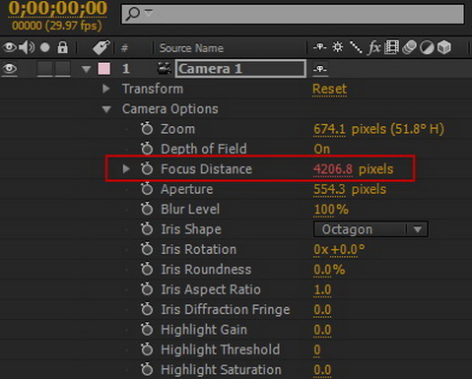Click the Iris Aspect Ratio value 1.0
Viewport: 472px width, 379px height.
(322, 289)
